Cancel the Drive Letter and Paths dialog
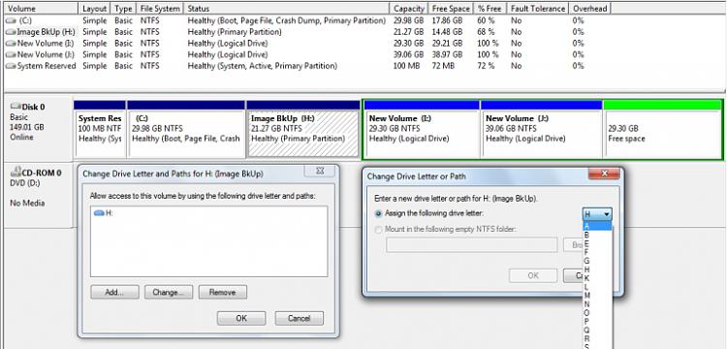This screenshot has height=349, width=727. click(300, 318)
